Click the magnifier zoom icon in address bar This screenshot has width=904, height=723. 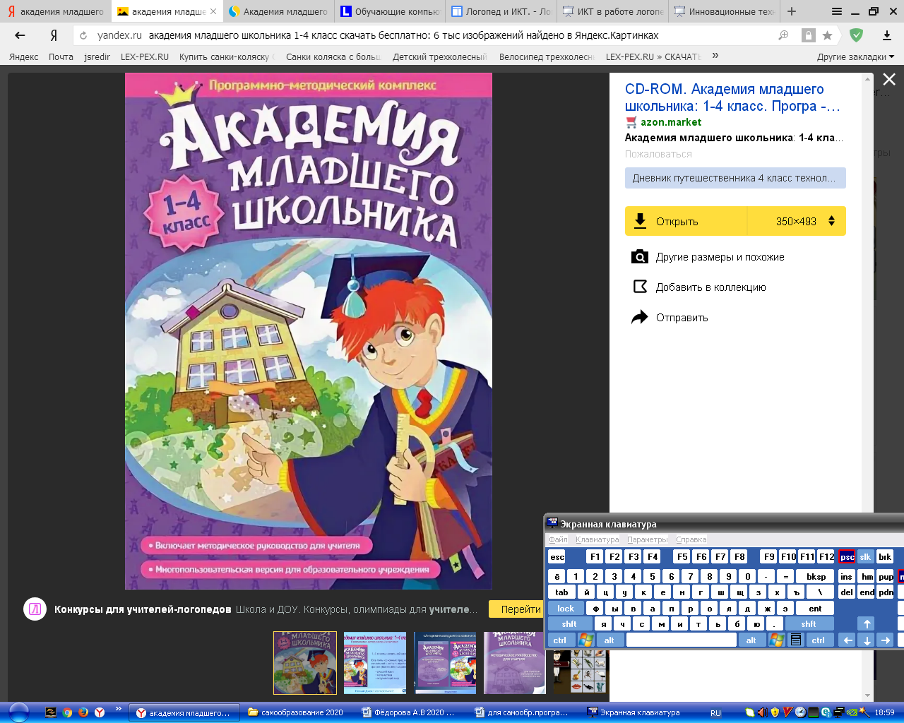pos(783,35)
